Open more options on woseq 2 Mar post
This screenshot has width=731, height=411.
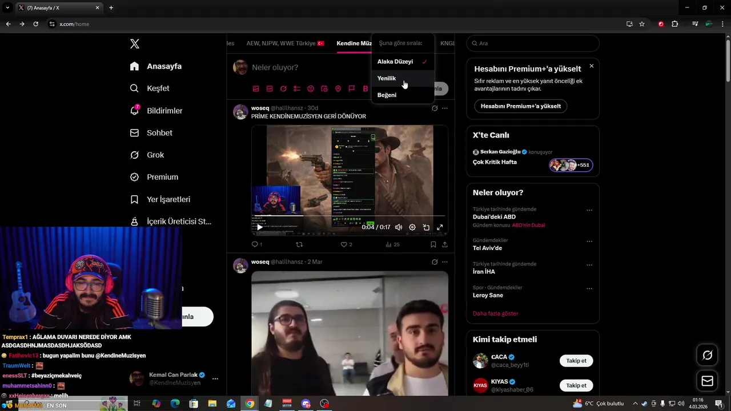tap(445, 262)
